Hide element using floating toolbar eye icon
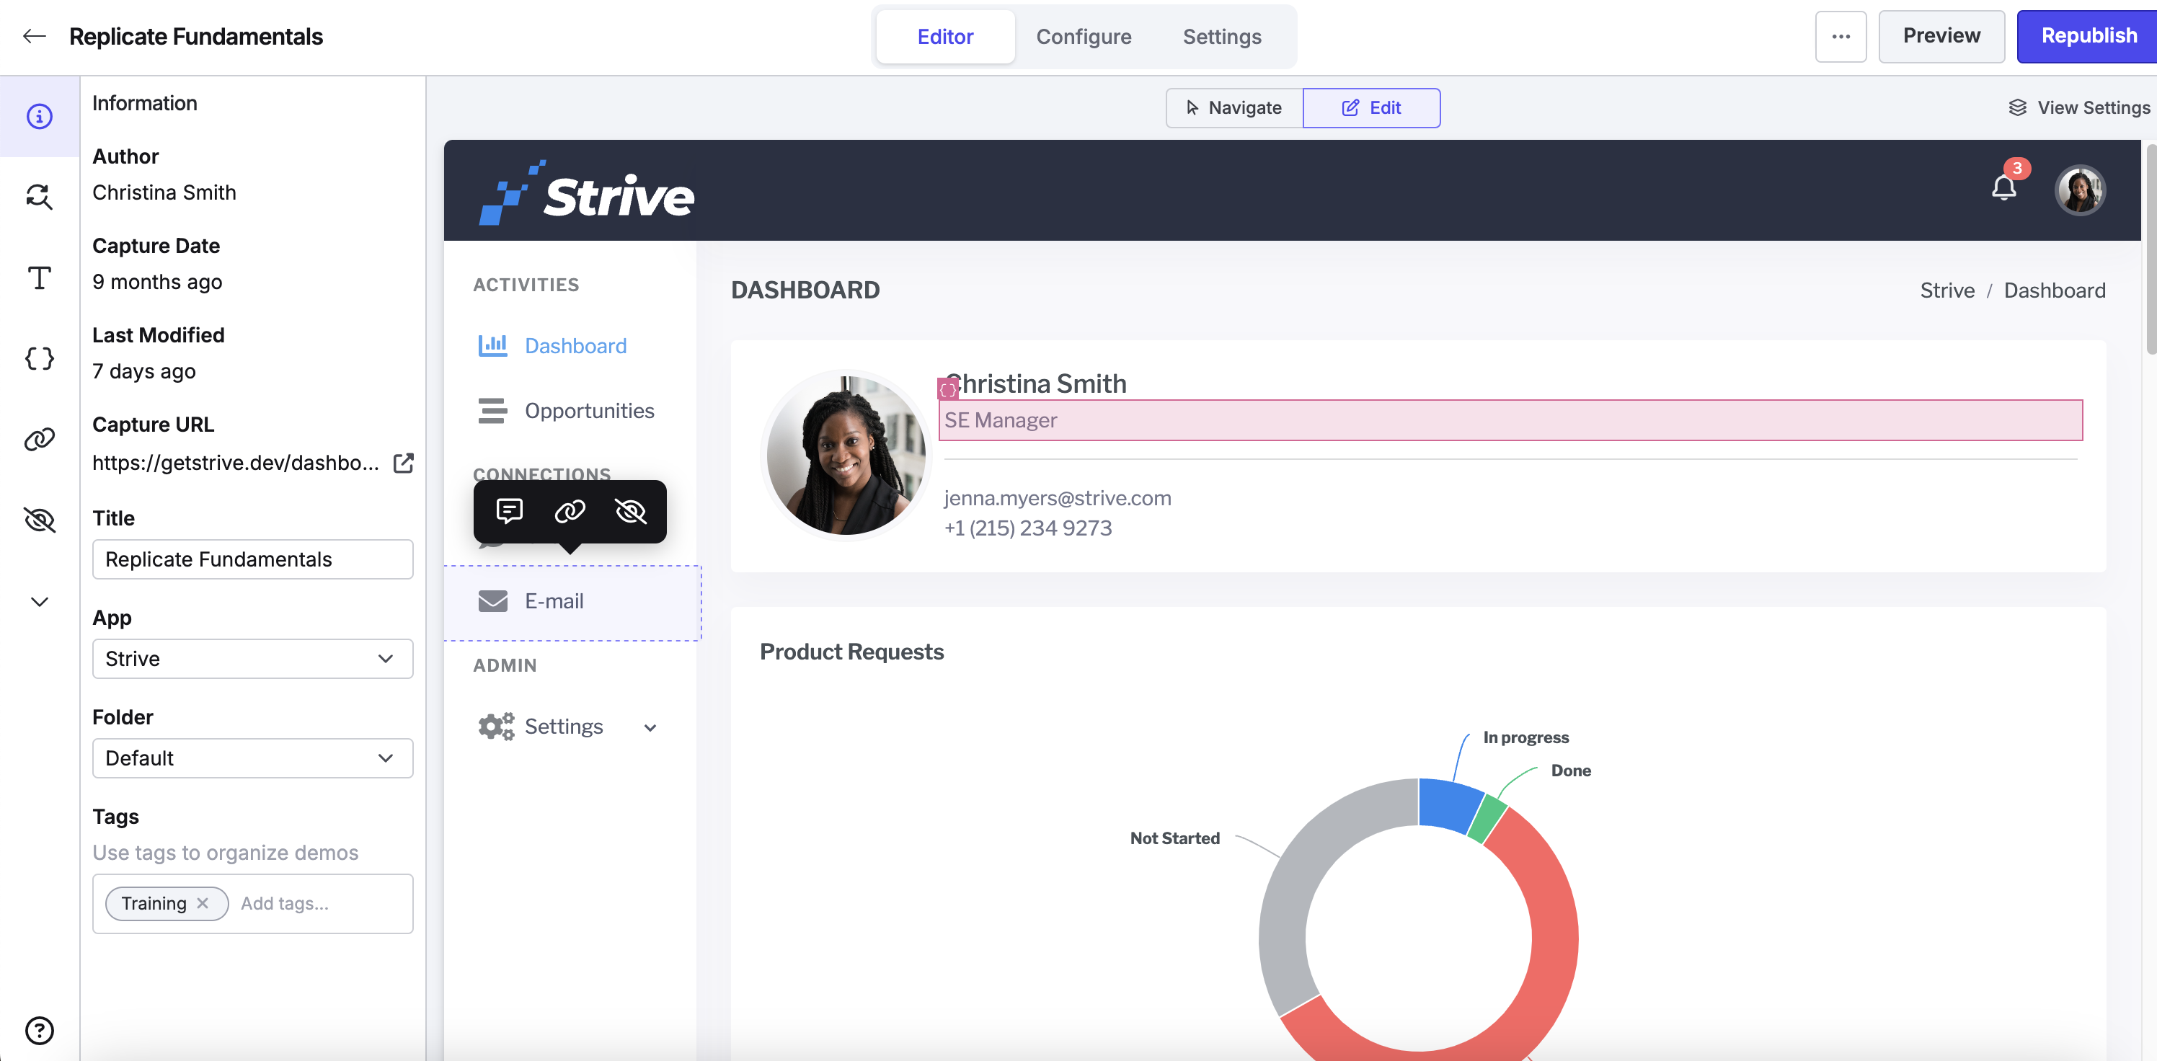2157x1061 pixels. click(631, 511)
